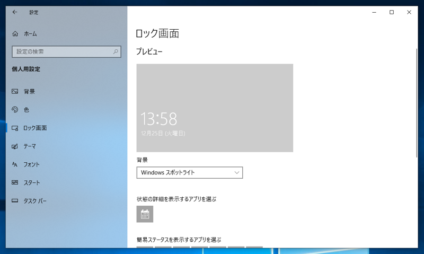Open the 背景 Windows スポットライト dropdown

coord(190,172)
